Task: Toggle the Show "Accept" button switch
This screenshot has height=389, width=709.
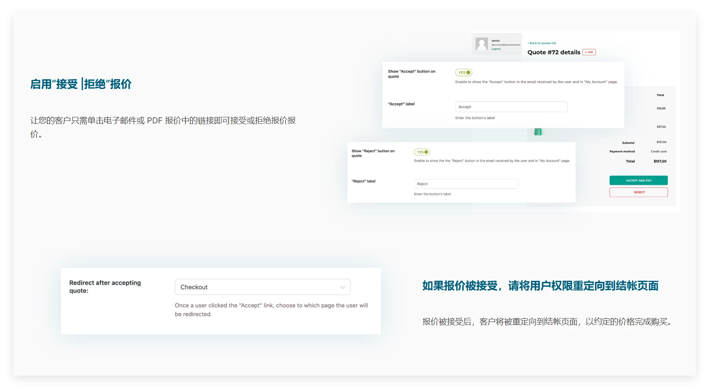Action: tap(464, 73)
